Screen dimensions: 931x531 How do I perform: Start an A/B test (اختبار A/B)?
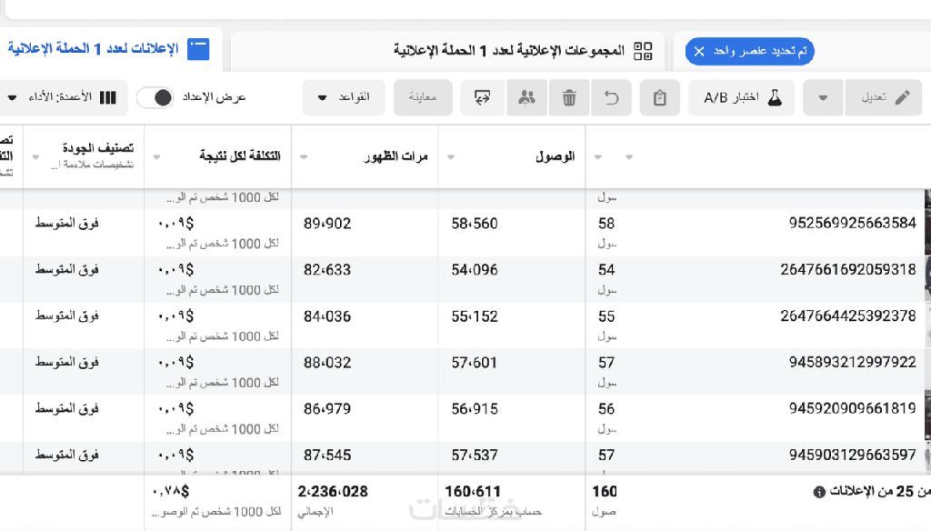[x=742, y=98]
